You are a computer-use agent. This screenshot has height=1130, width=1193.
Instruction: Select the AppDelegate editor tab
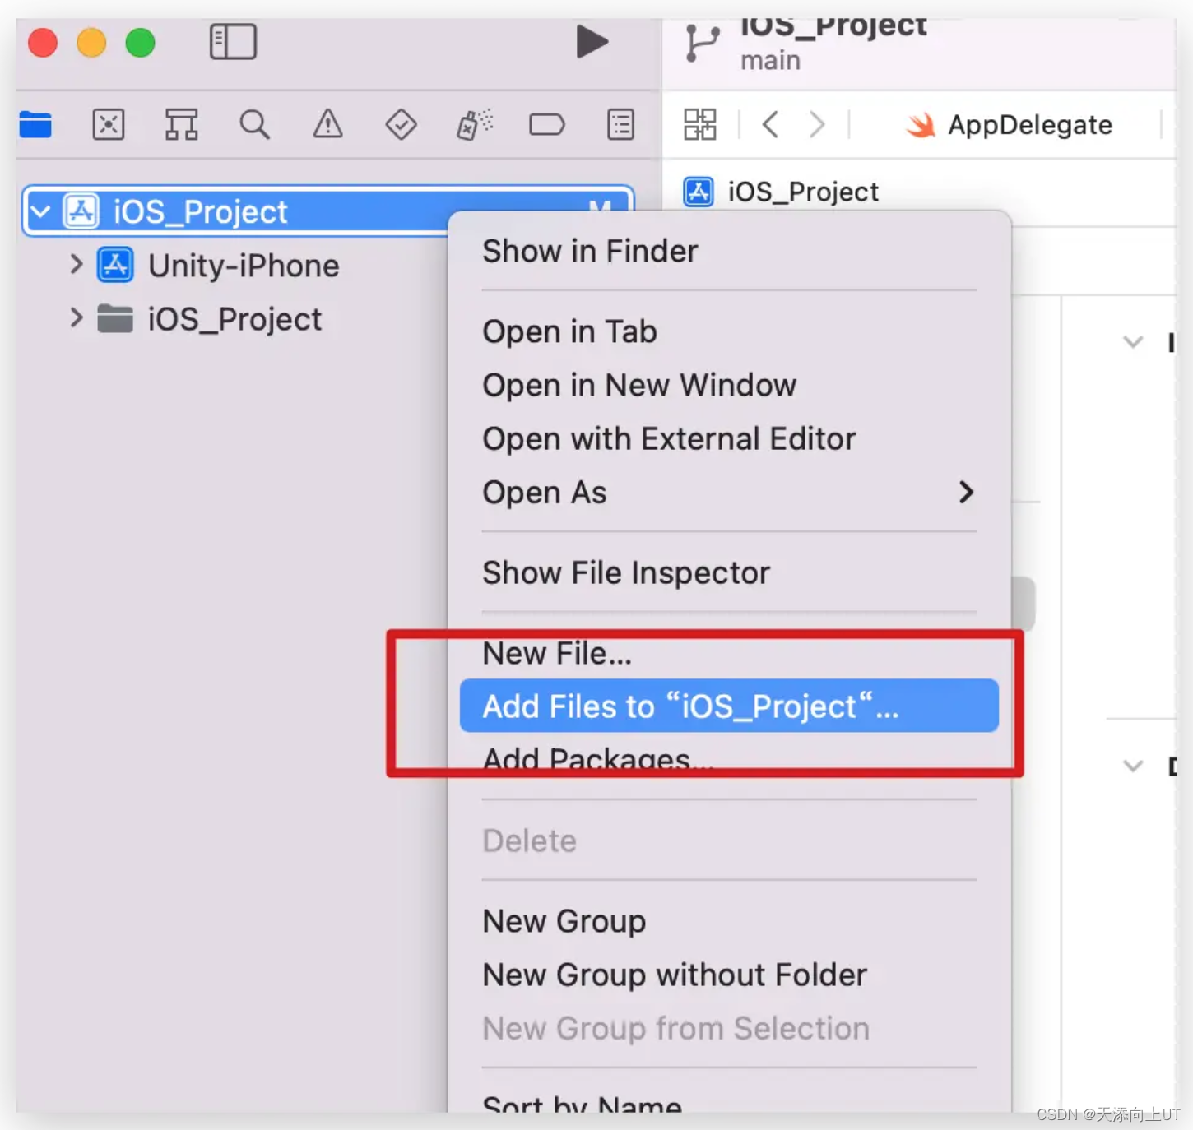point(1009,125)
